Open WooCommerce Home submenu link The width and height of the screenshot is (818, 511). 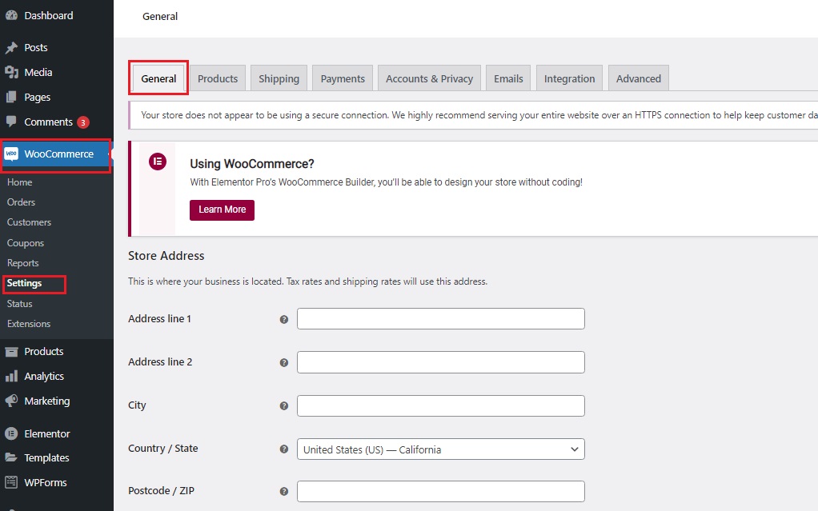point(20,182)
